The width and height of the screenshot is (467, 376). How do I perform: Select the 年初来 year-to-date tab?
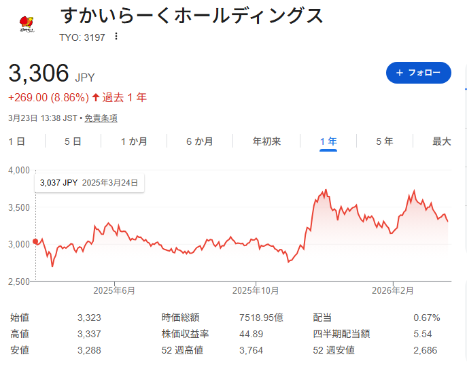tap(266, 141)
